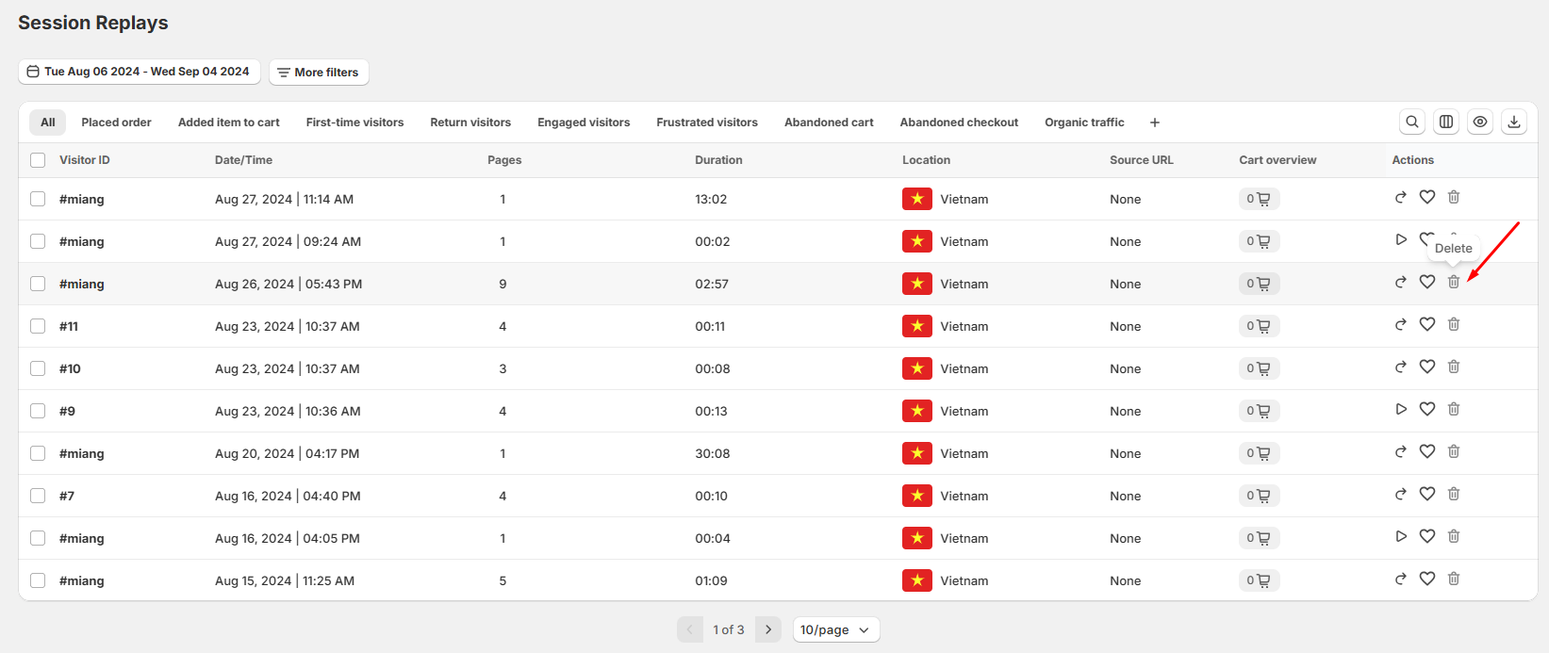
Task: Click the replay icon for visitor #10
Action: tap(1400, 367)
